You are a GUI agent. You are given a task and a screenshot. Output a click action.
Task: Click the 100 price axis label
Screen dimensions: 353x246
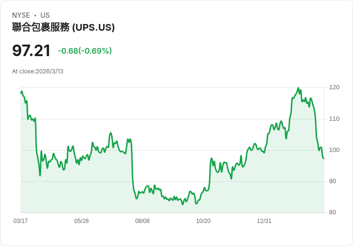pos(334,150)
